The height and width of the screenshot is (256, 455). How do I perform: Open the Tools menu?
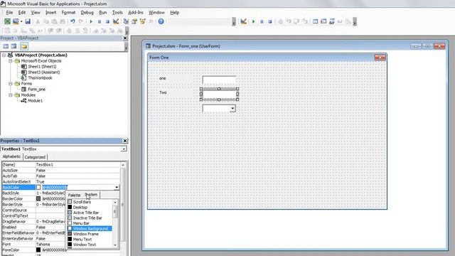(117, 13)
